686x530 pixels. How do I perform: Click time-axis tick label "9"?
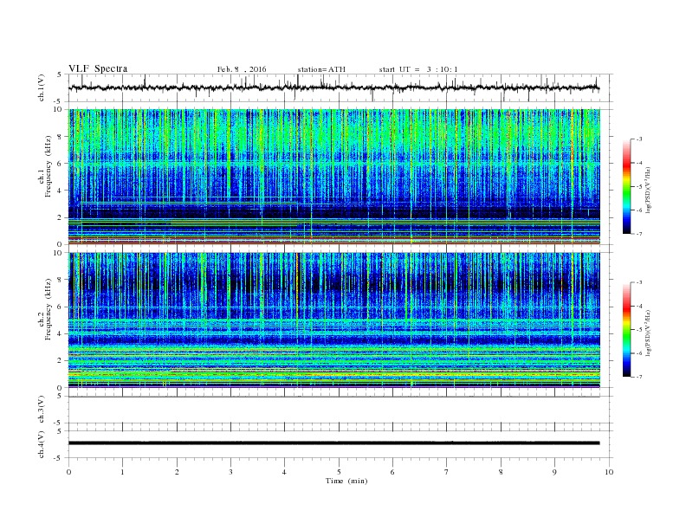[554, 472]
